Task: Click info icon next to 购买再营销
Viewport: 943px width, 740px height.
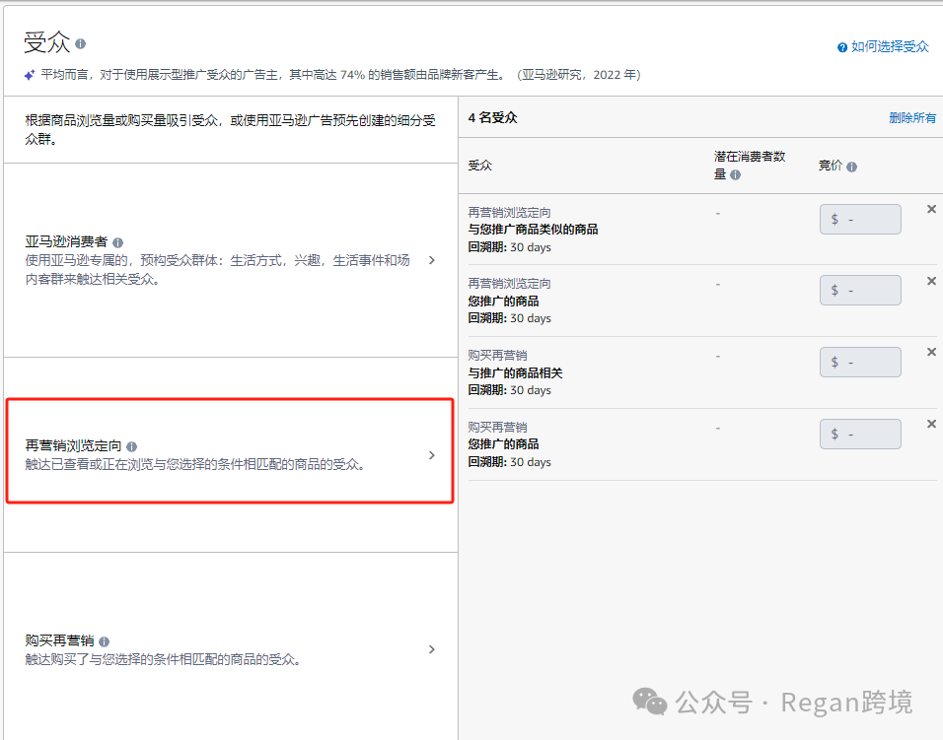Action: pyautogui.click(x=104, y=641)
